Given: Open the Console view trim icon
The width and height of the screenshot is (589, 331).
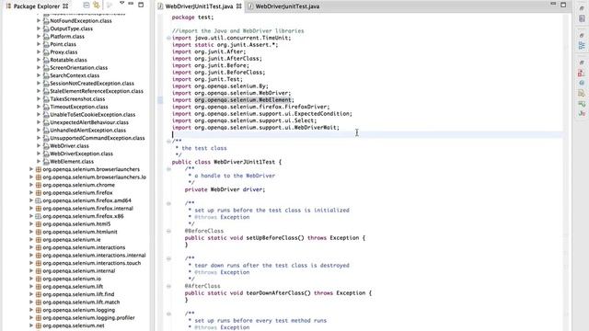Looking at the screenshot, I should (582, 103).
